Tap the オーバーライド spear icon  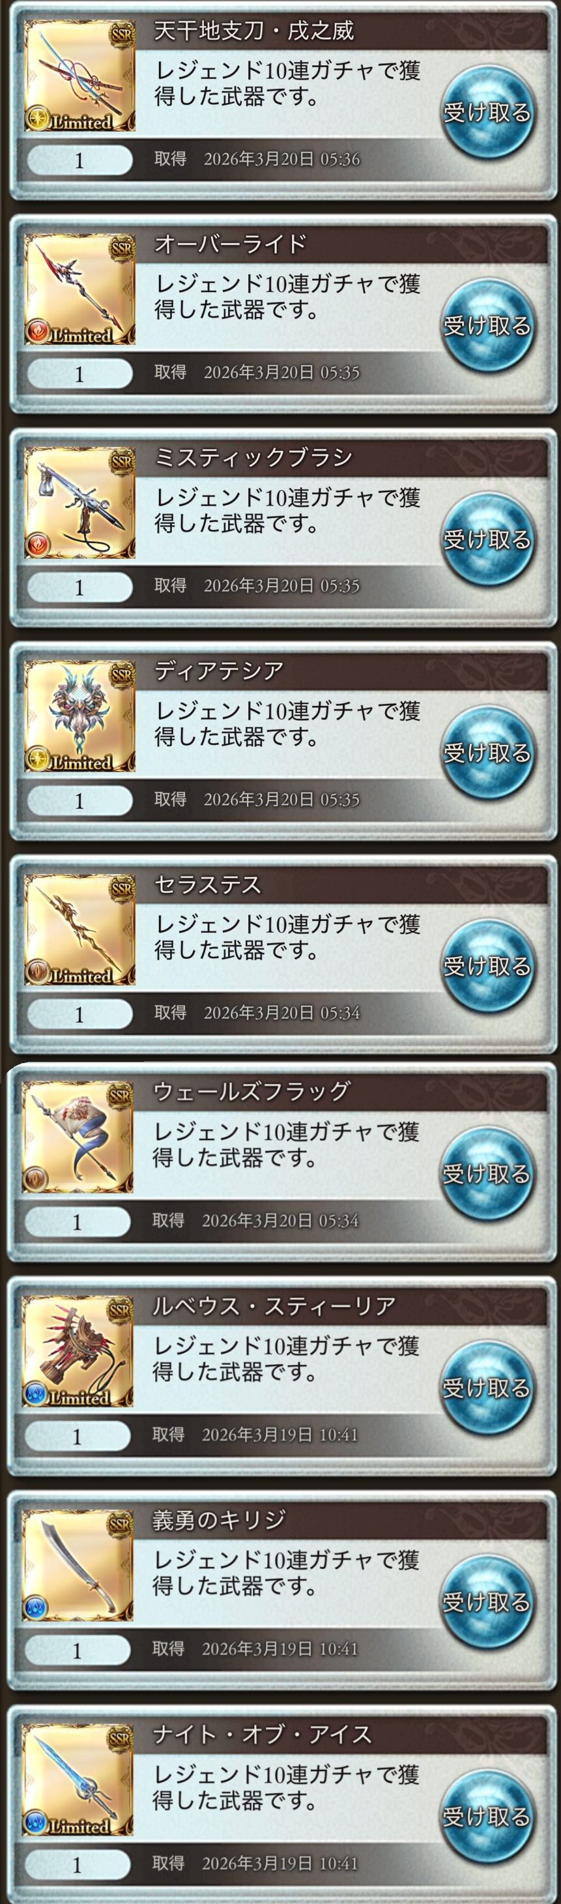[80, 289]
